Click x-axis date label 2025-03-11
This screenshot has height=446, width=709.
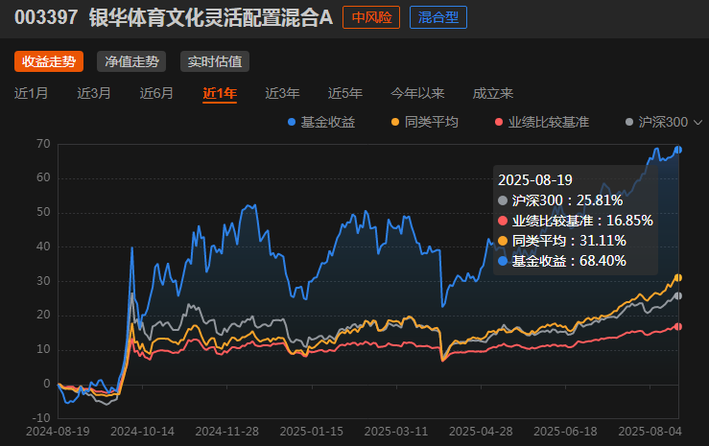(x=396, y=432)
